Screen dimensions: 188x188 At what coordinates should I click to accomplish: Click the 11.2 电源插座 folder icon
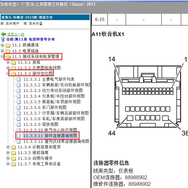[8, 51]
